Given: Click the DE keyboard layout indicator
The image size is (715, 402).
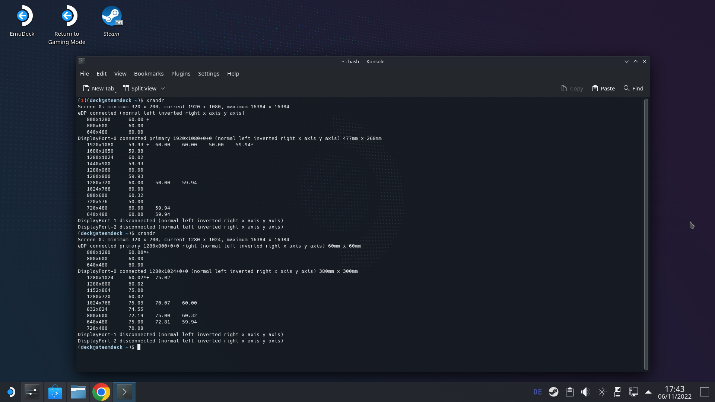Looking at the screenshot, I should pos(537,392).
